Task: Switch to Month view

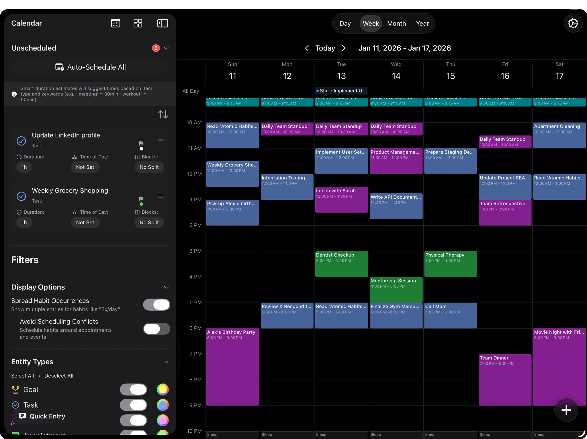Action: (396, 23)
